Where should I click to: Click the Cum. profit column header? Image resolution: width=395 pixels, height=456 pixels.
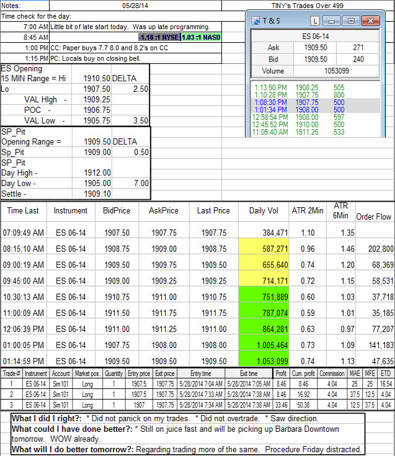[303, 373]
